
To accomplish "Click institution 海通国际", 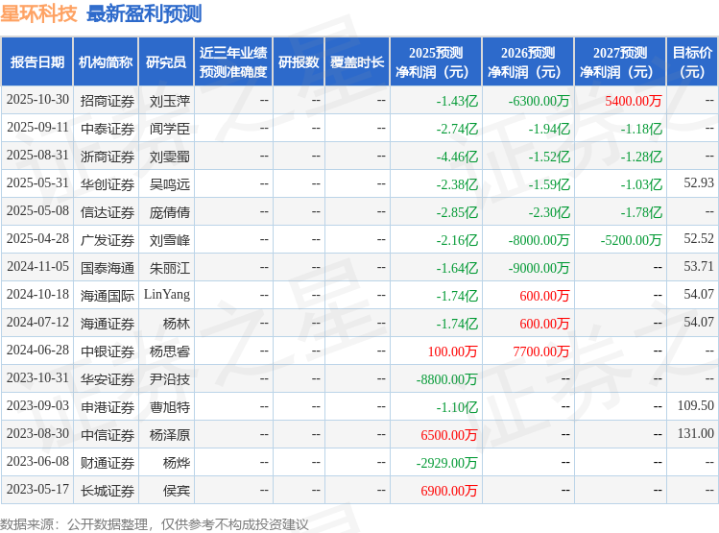I will coord(108,296).
